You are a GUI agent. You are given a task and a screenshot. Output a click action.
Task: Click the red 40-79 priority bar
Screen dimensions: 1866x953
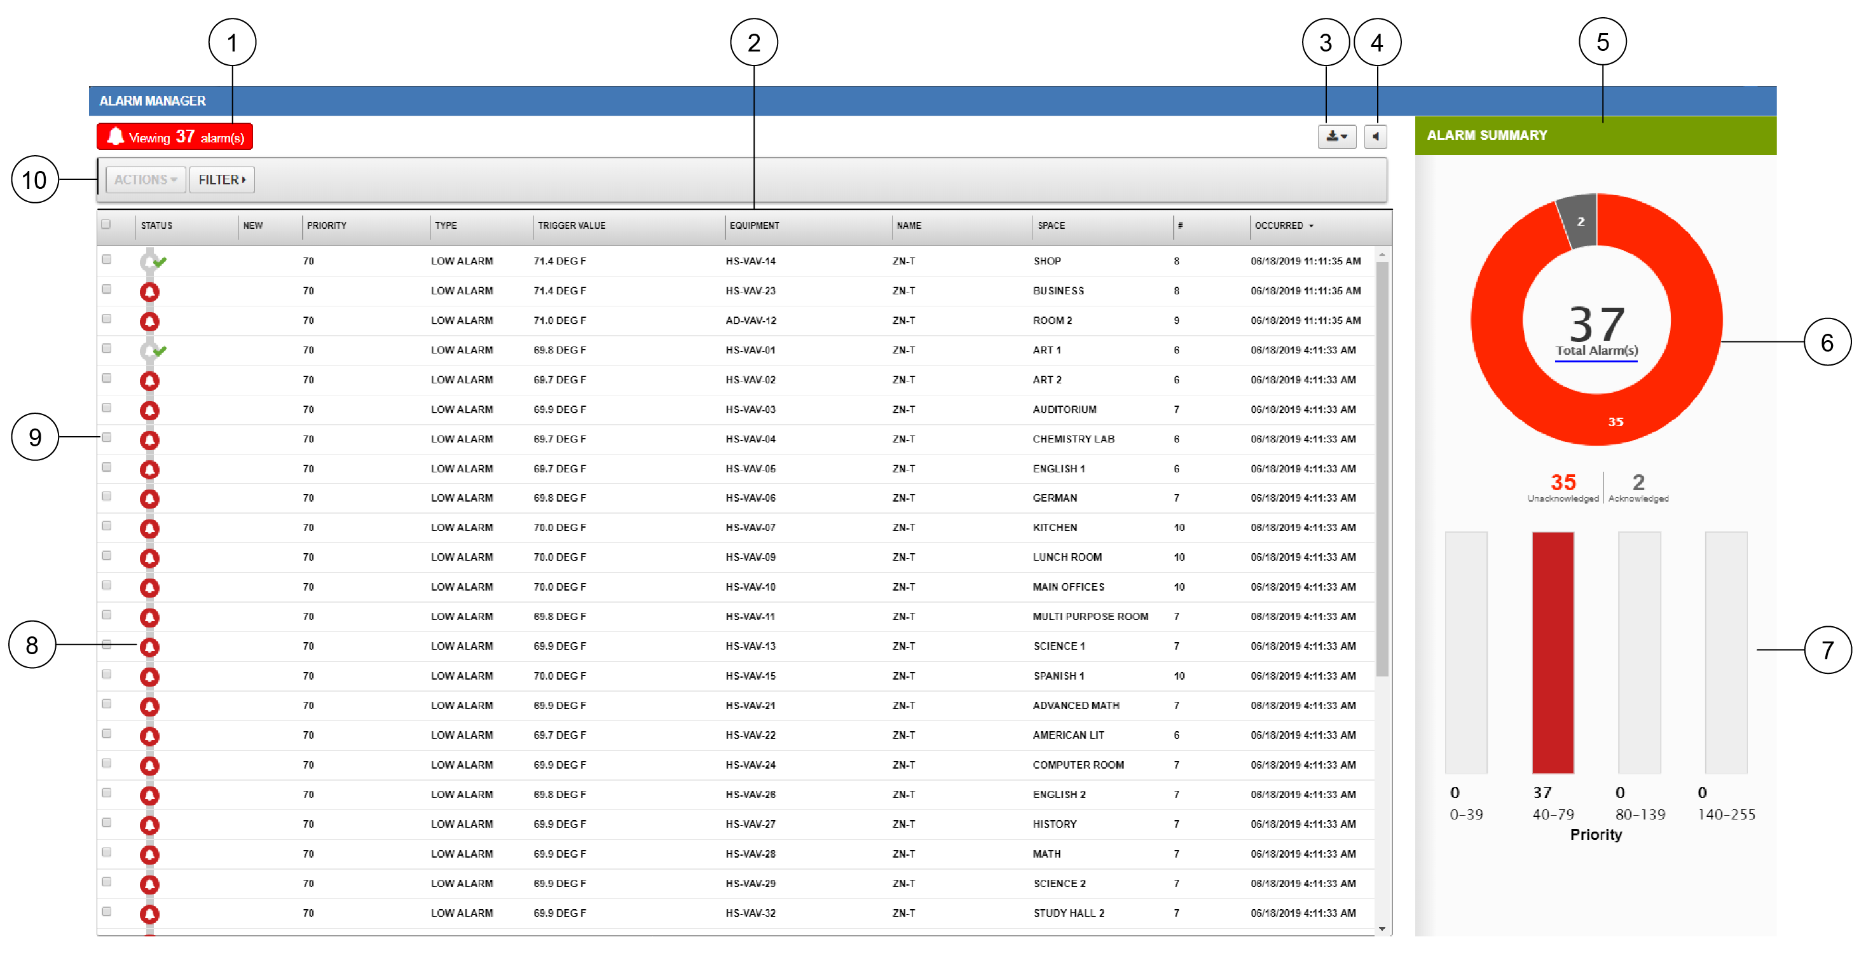(1553, 652)
